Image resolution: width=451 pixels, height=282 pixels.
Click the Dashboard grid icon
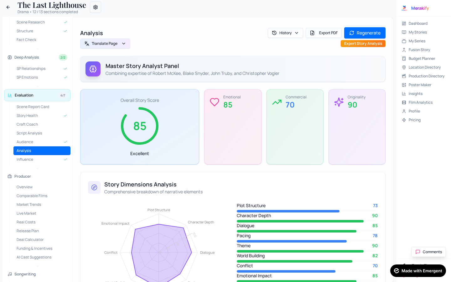[x=404, y=23]
